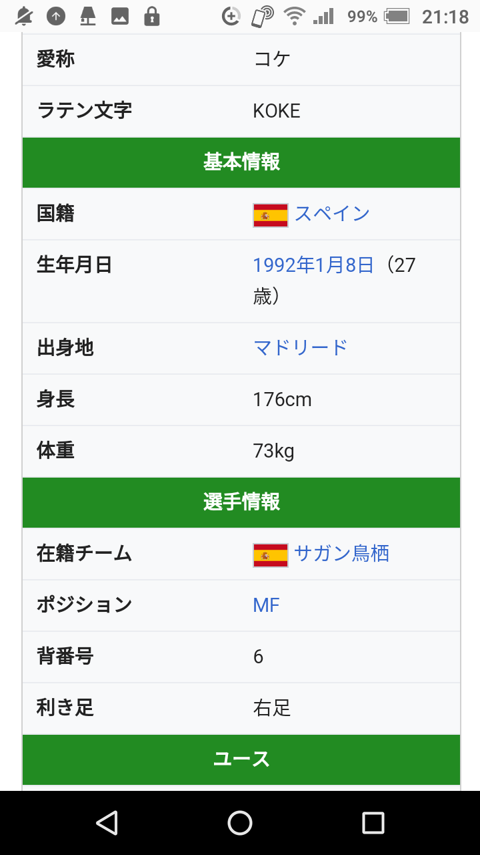Image resolution: width=480 pixels, height=855 pixels.
Task: Open the サガン鳥栖 team link
Action: (341, 554)
